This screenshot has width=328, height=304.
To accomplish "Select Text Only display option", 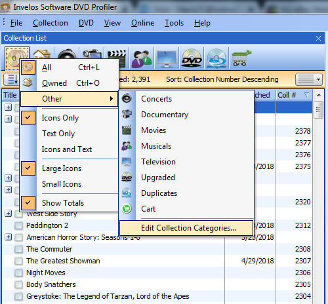I will pyautogui.click(x=58, y=134).
